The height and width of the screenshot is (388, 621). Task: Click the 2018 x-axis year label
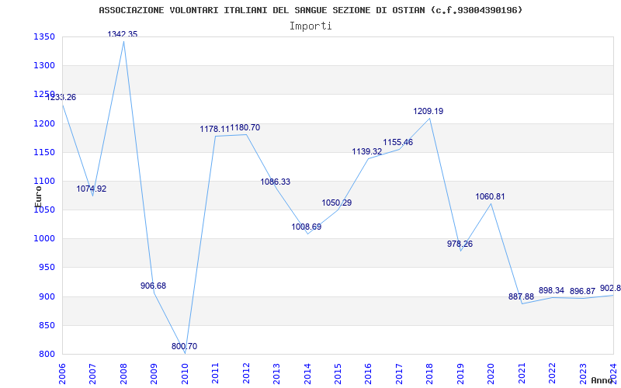pyautogui.click(x=430, y=373)
